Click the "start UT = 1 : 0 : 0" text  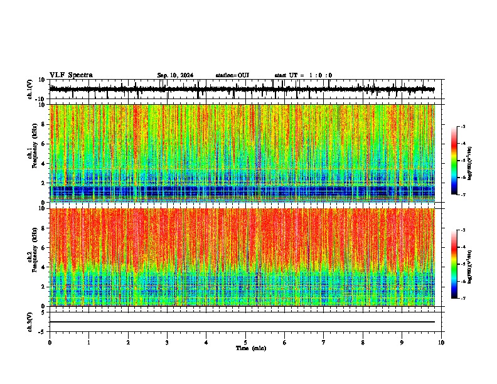click(x=303, y=75)
